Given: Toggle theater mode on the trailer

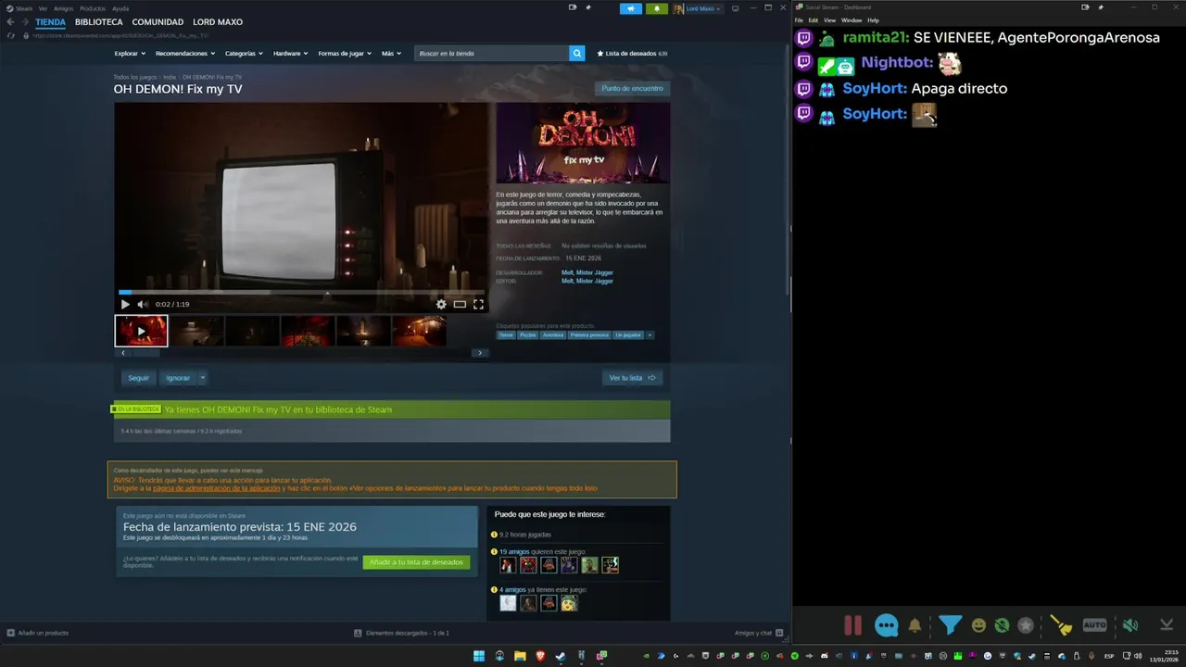Looking at the screenshot, I should pos(460,304).
